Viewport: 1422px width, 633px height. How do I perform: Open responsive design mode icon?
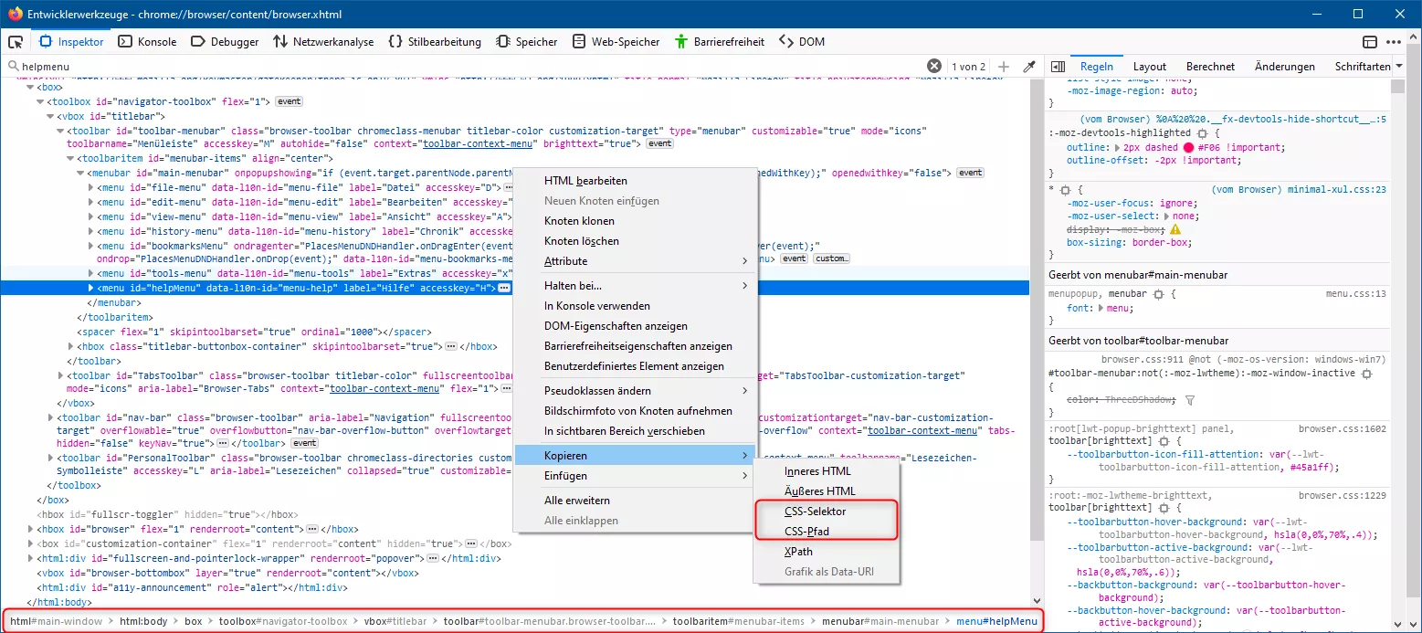(1370, 41)
